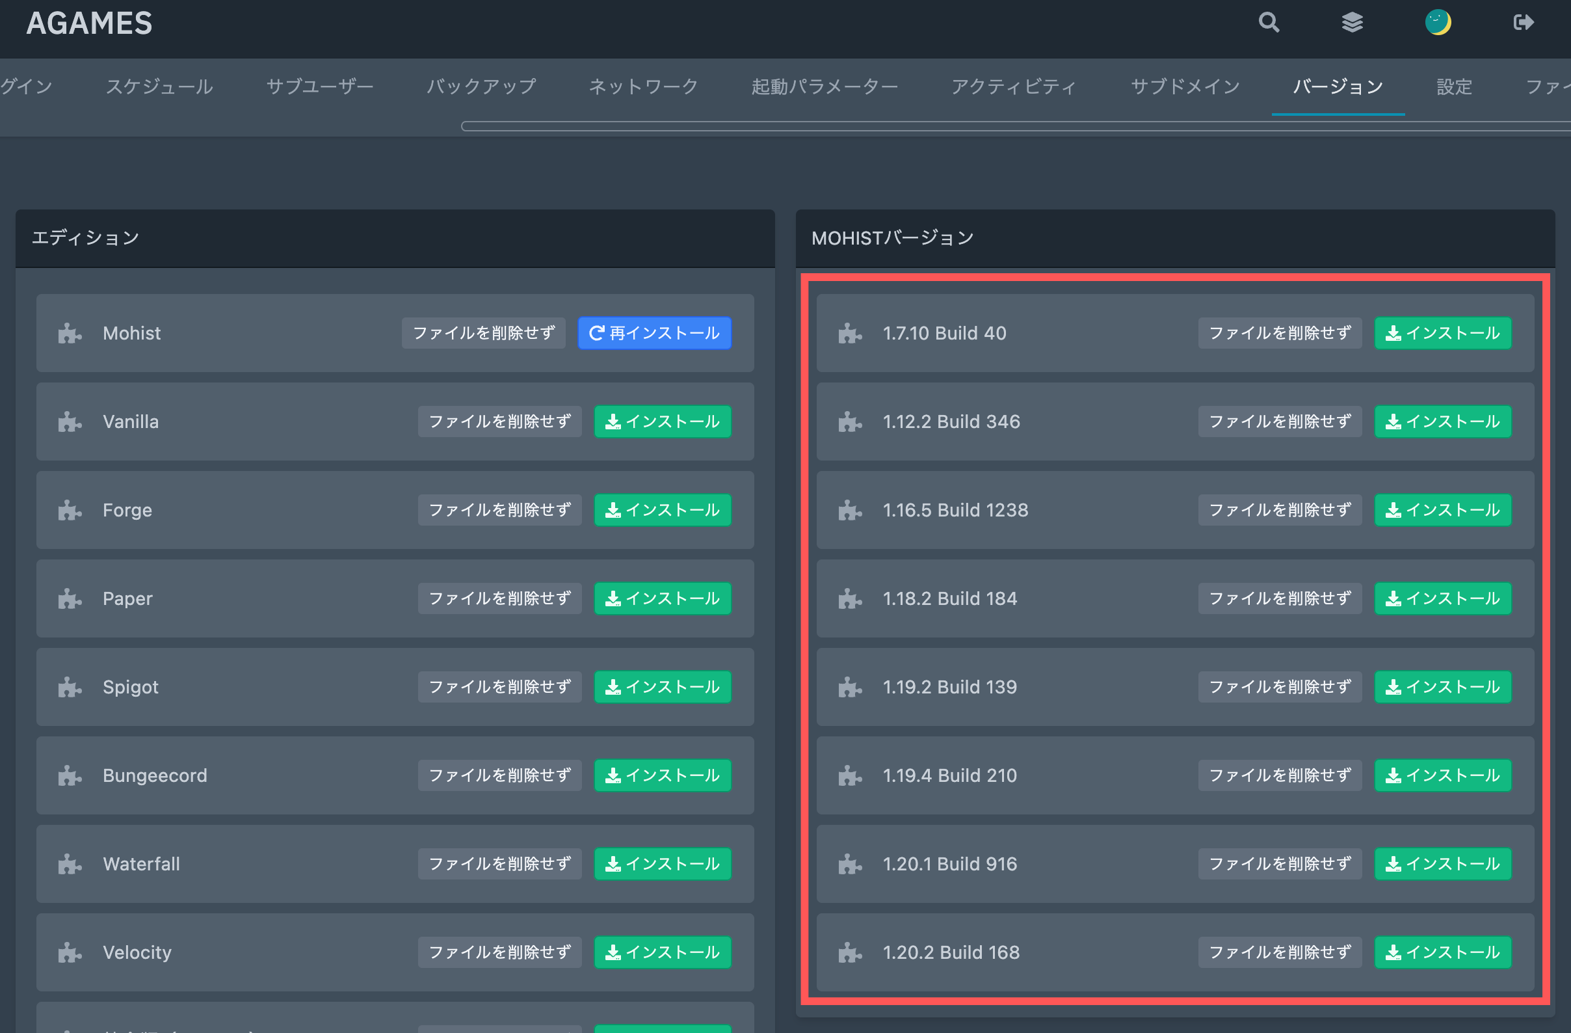Click the search magnifier icon
Screen dimensions: 1571x1033
[x=1268, y=23]
